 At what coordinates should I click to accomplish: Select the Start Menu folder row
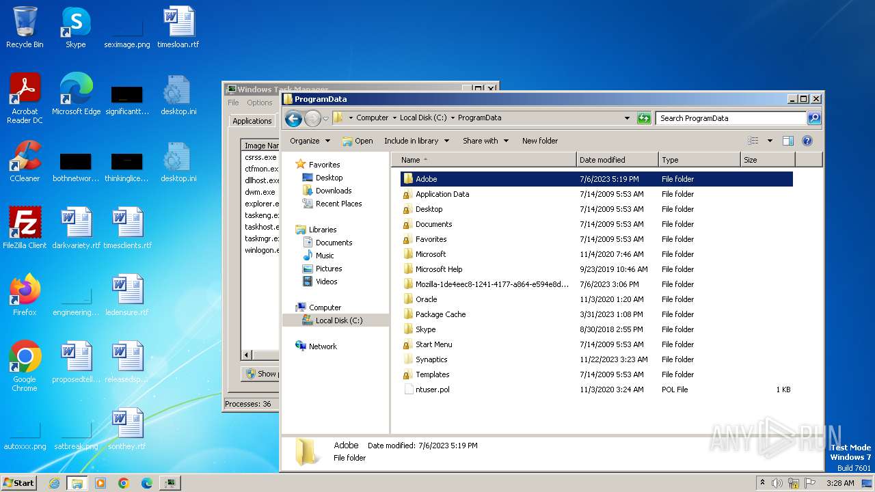[x=596, y=344]
